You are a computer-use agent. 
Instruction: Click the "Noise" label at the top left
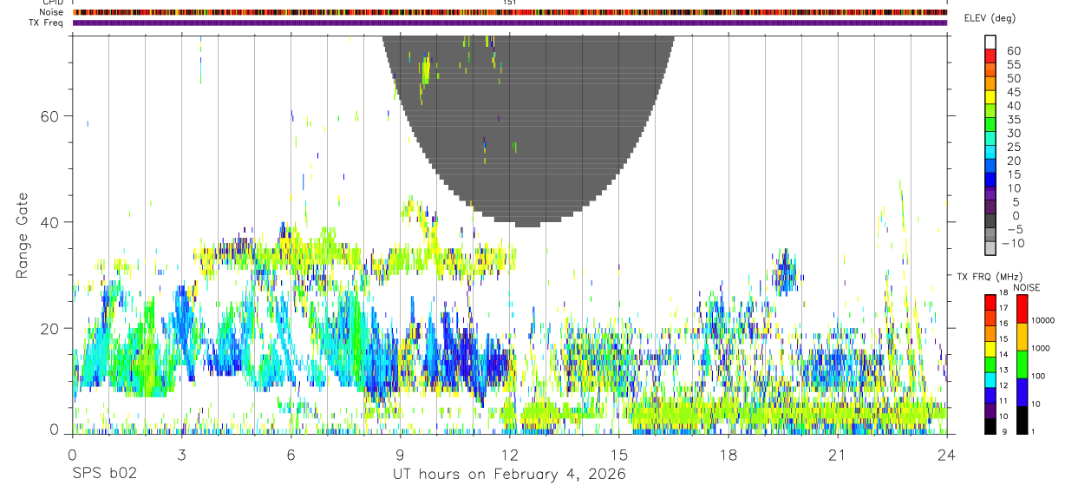point(53,12)
